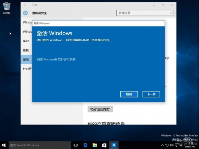
Task: Launch Microsoft Edge from the taskbar
Action: tap(85, 145)
